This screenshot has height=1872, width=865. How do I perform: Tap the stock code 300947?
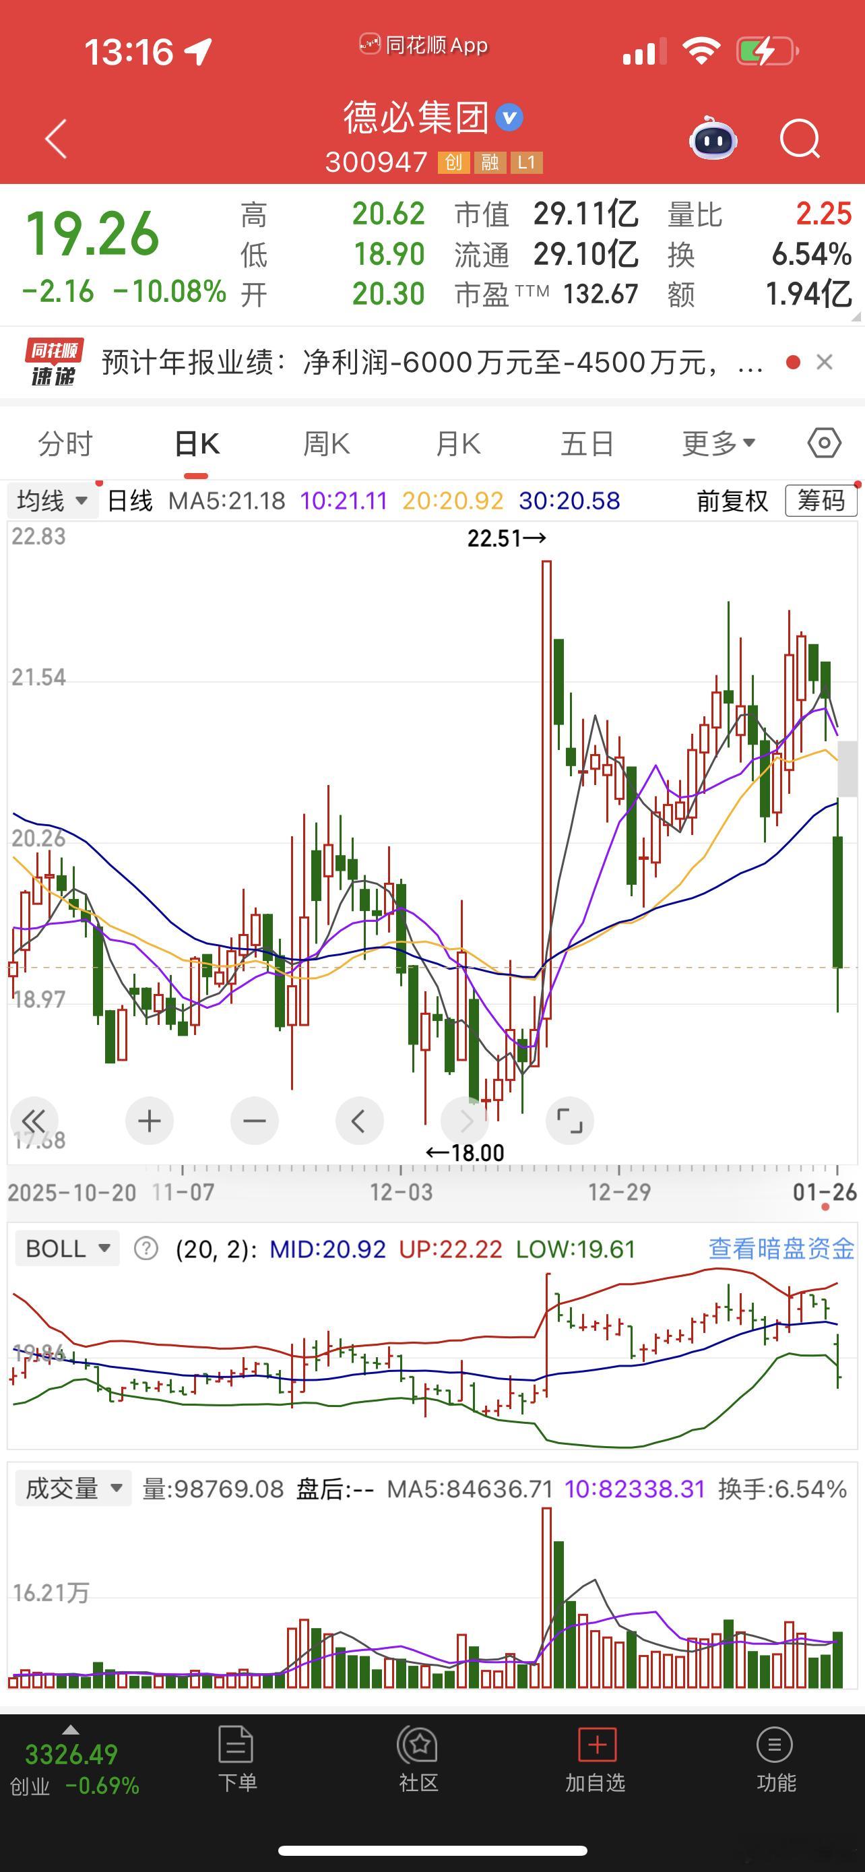pyautogui.click(x=376, y=162)
